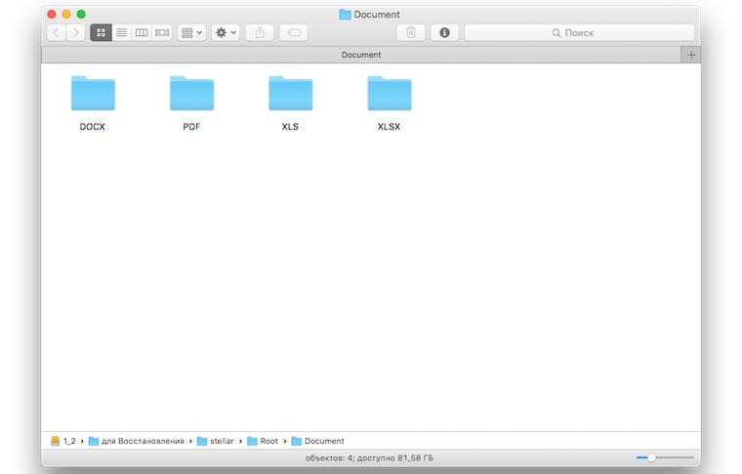Go back with the left arrow button

pyautogui.click(x=57, y=32)
